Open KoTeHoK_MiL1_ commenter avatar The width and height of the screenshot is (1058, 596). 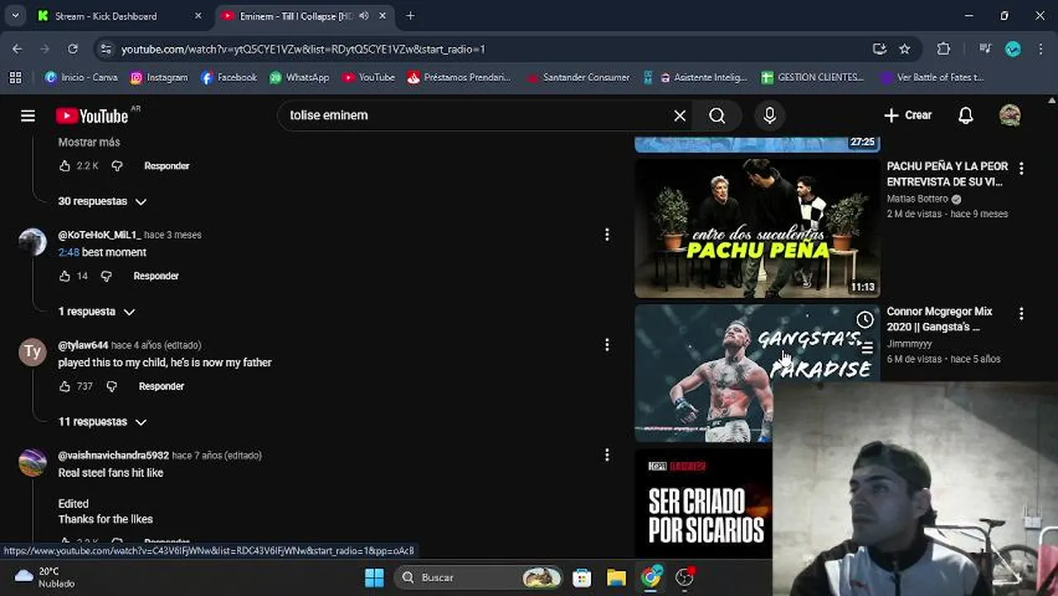(32, 243)
